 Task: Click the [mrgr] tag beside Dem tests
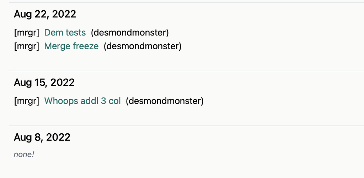26,33
